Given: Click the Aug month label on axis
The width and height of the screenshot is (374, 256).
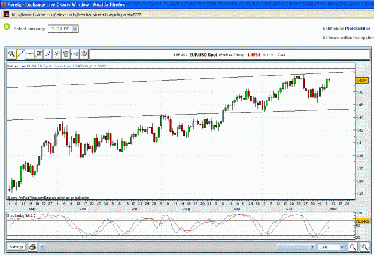Looking at the screenshot, I should pos(186,209).
